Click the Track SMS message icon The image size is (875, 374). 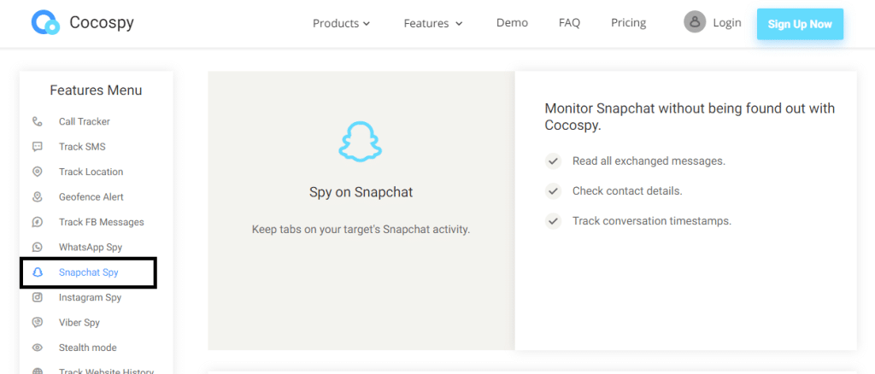[x=38, y=147]
